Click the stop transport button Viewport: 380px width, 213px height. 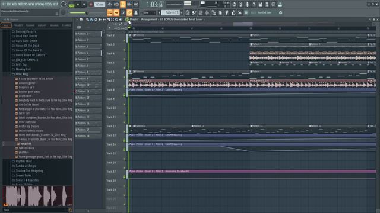coord(84,4)
